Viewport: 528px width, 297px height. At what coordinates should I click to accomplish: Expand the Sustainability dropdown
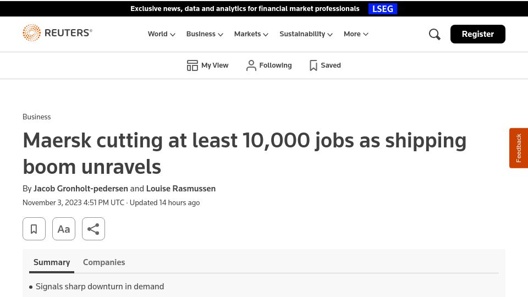(x=306, y=34)
